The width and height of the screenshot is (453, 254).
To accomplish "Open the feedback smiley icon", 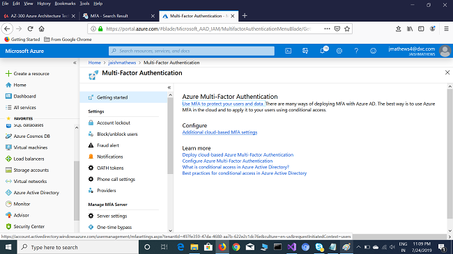I will click(374, 51).
